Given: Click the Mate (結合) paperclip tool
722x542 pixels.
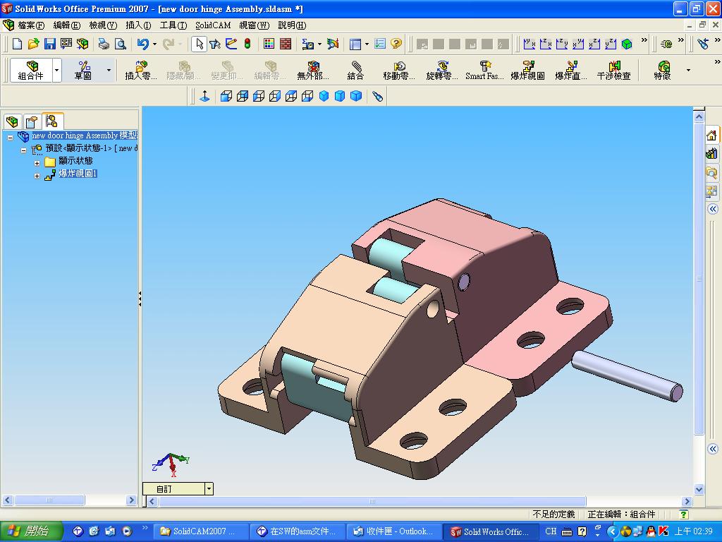Looking at the screenshot, I should pyautogui.click(x=355, y=70).
